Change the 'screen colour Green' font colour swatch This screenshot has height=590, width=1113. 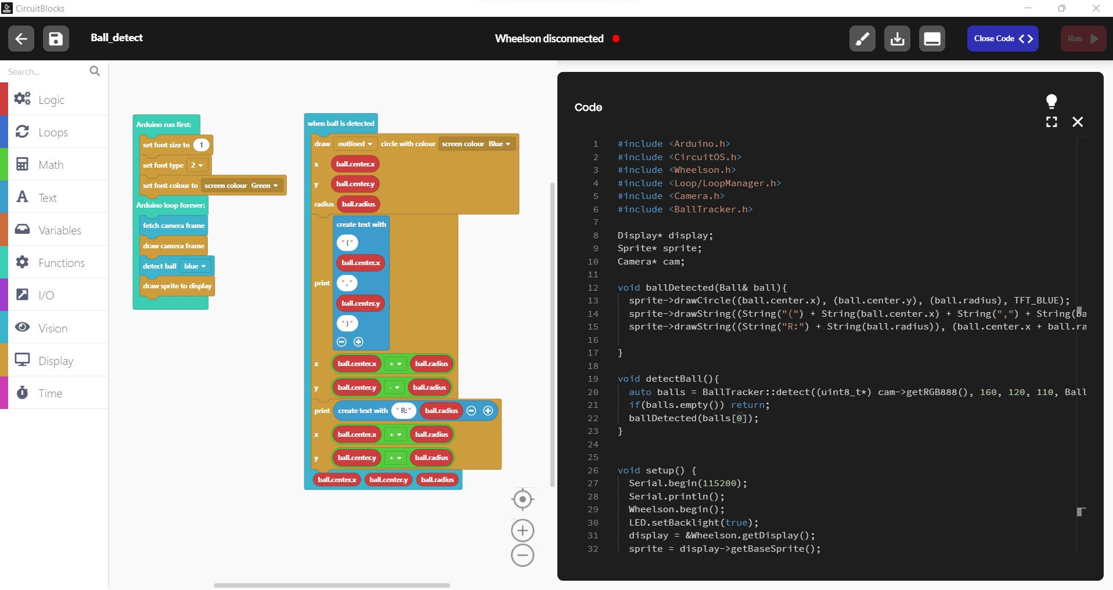[242, 185]
